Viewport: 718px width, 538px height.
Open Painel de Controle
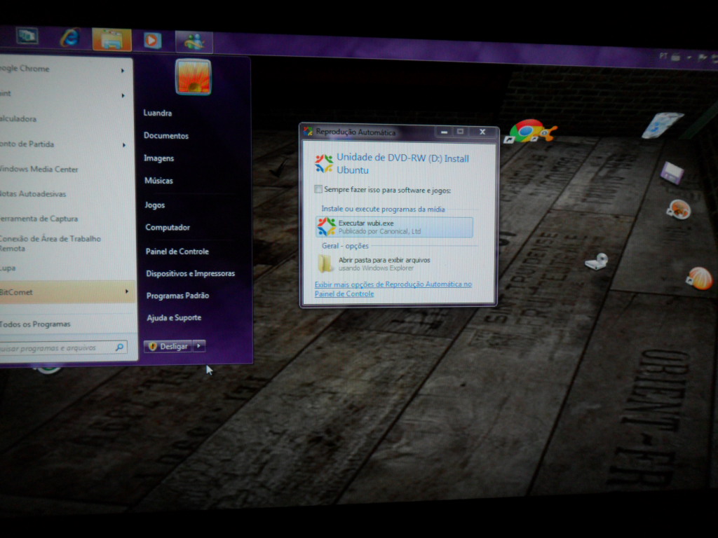[x=177, y=251]
